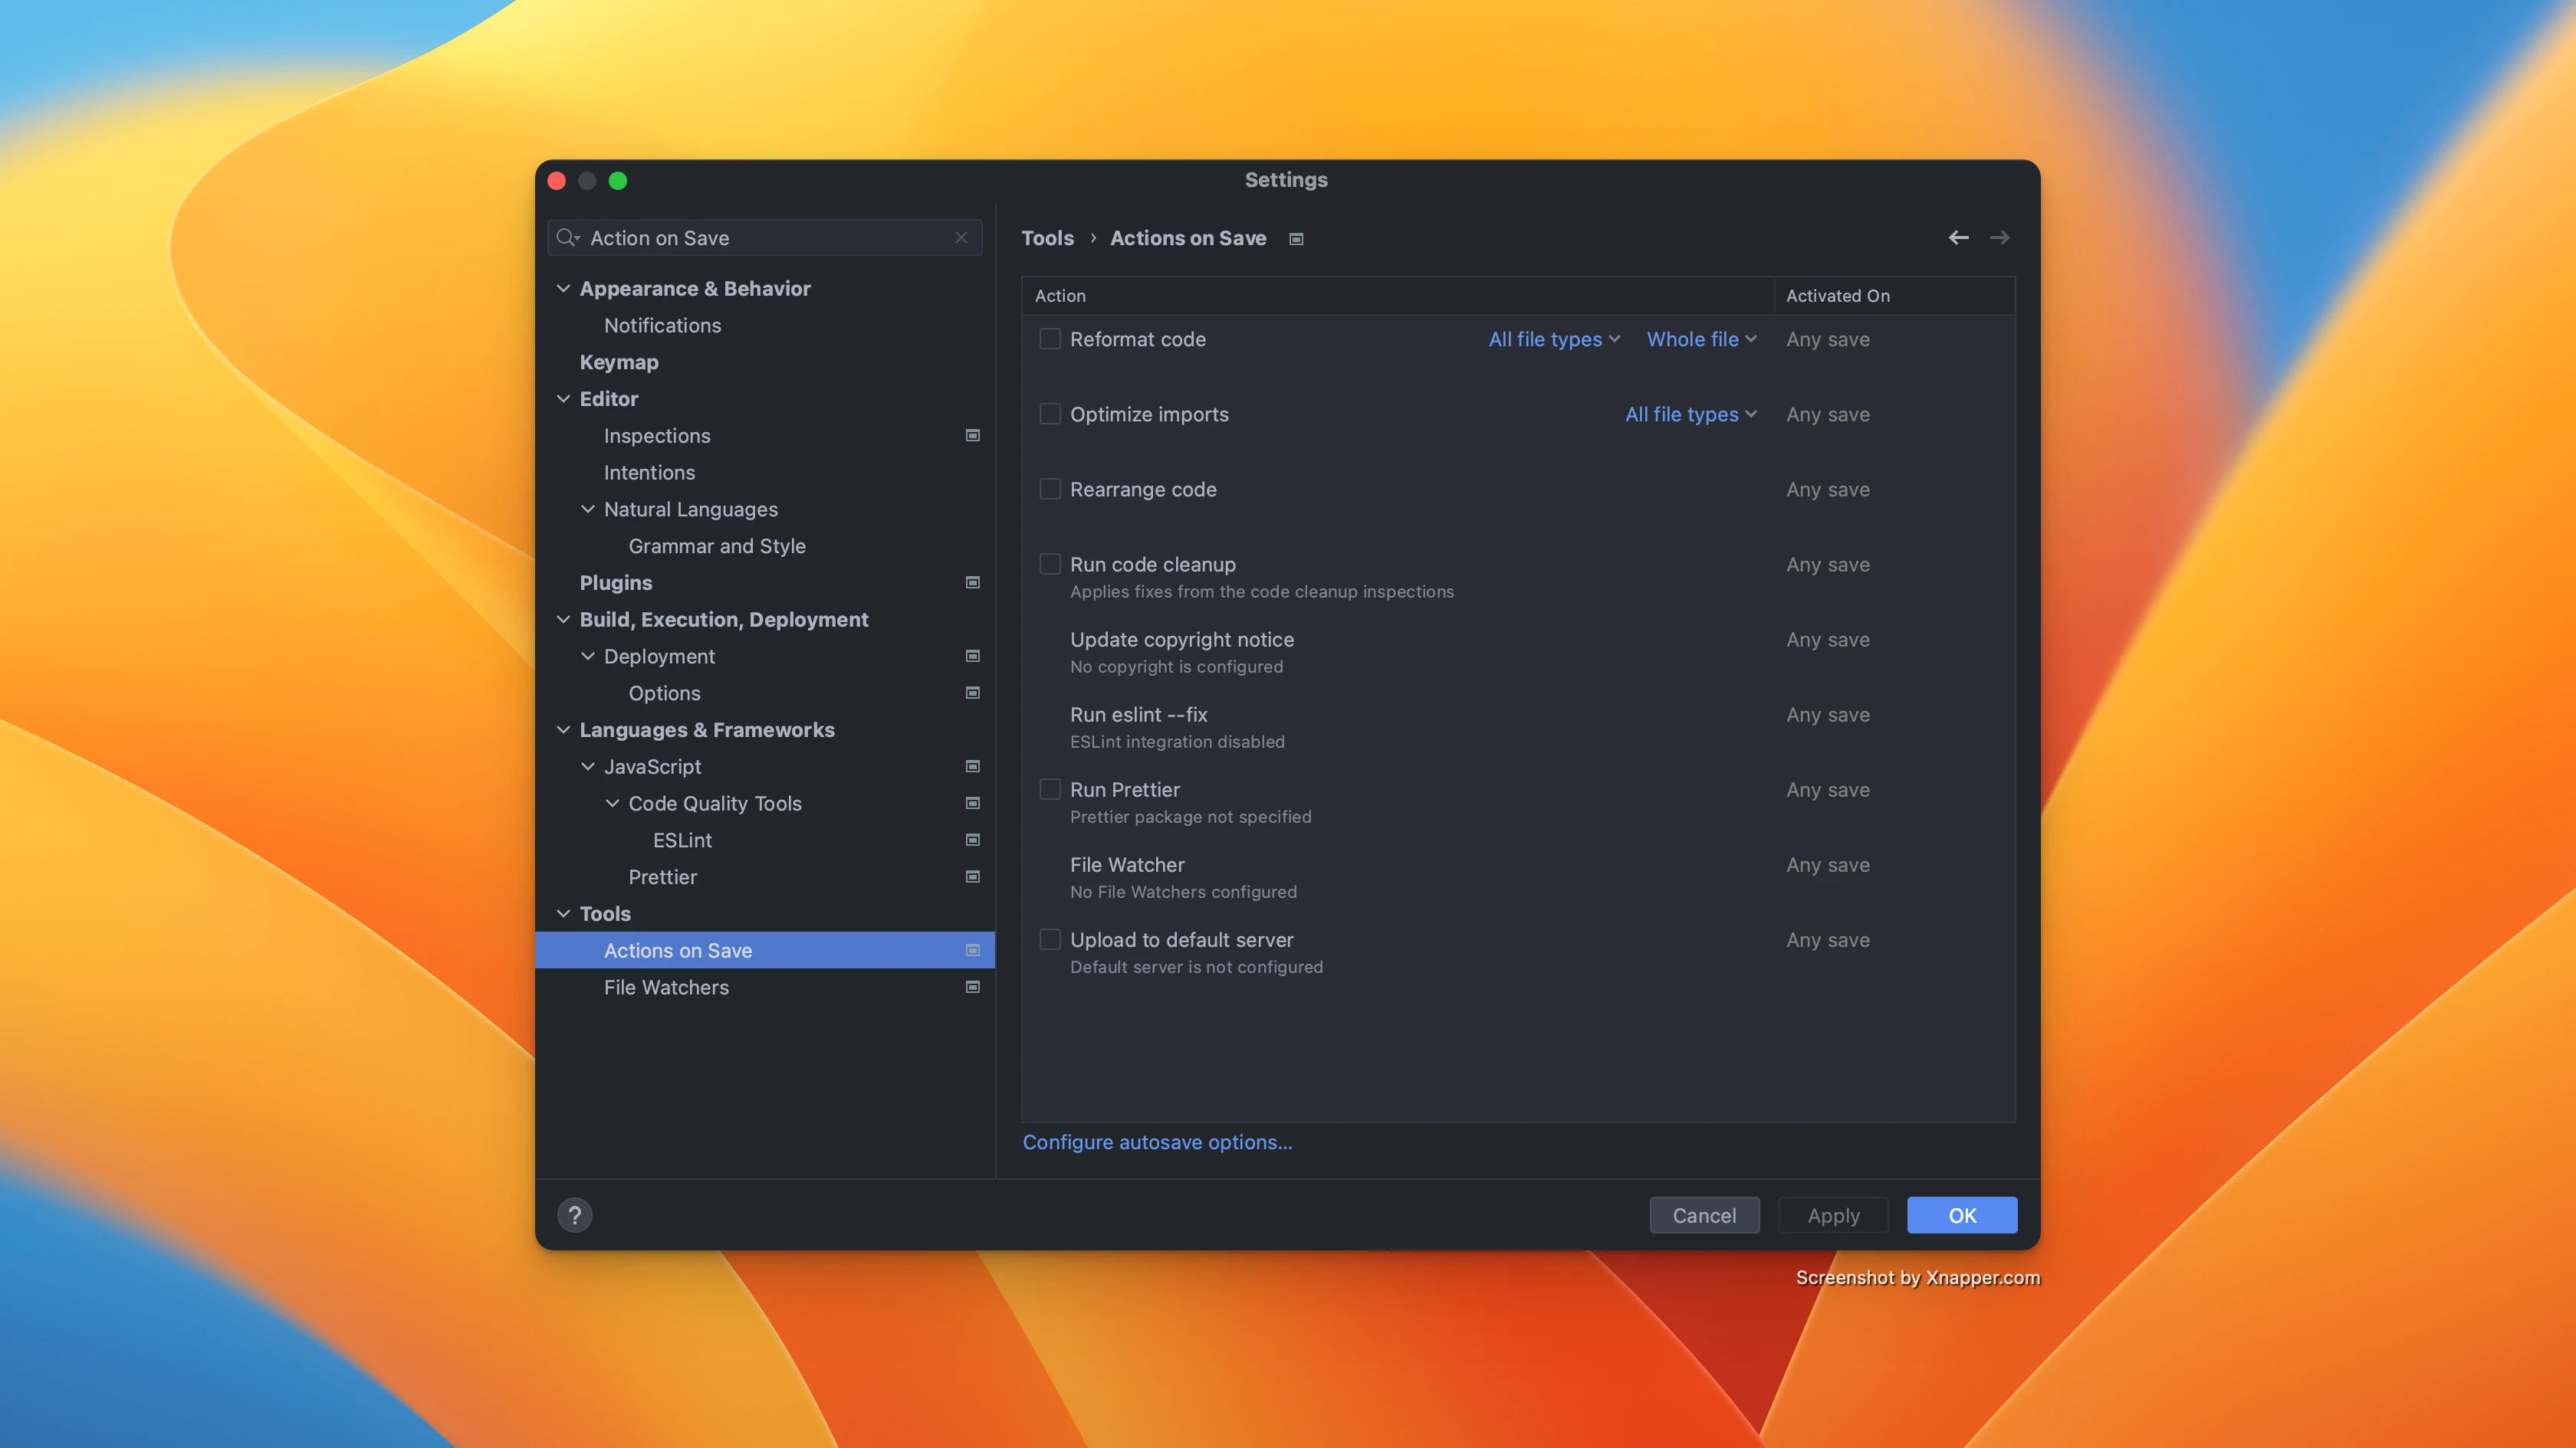Enable Rearrange code checkbox

(x=1050, y=489)
